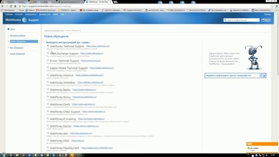The height and width of the screenshot is (157, 279).
Task: Open link next to WebMoney.Antivirus
Action: tap(89, 75)
